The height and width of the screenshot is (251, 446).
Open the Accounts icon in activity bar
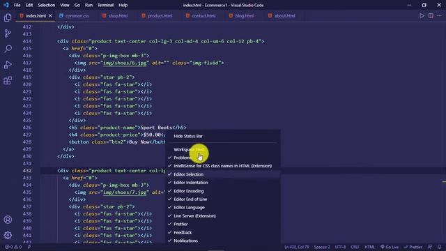pos(8,220)
